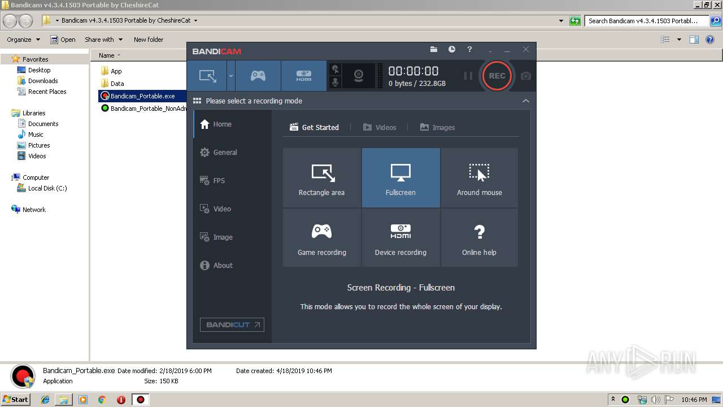Toggle the preview pane icon in Explorer

coord(694,40)
